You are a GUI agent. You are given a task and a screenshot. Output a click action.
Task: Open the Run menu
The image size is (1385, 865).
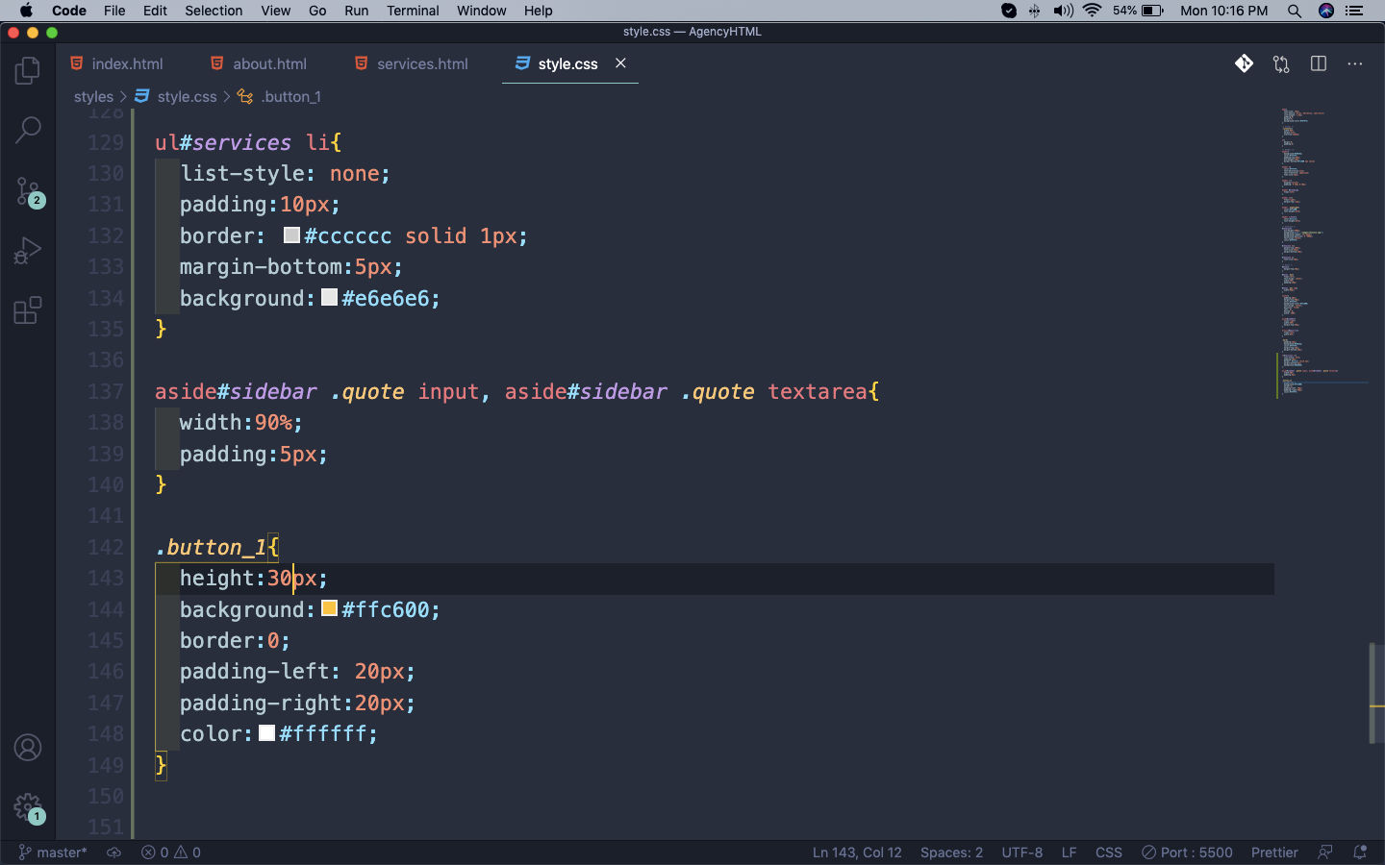[356, 11]
